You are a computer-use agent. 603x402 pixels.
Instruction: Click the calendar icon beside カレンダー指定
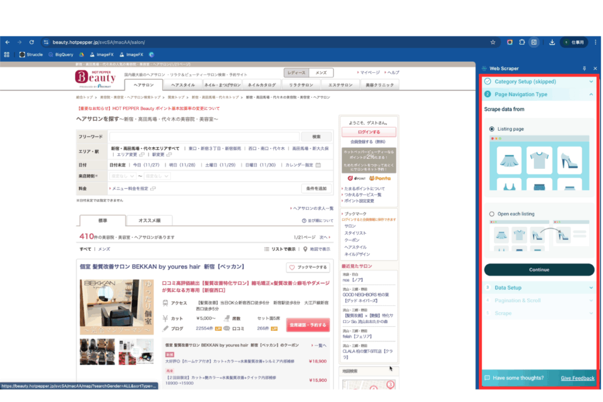click(x=318, y=165)
